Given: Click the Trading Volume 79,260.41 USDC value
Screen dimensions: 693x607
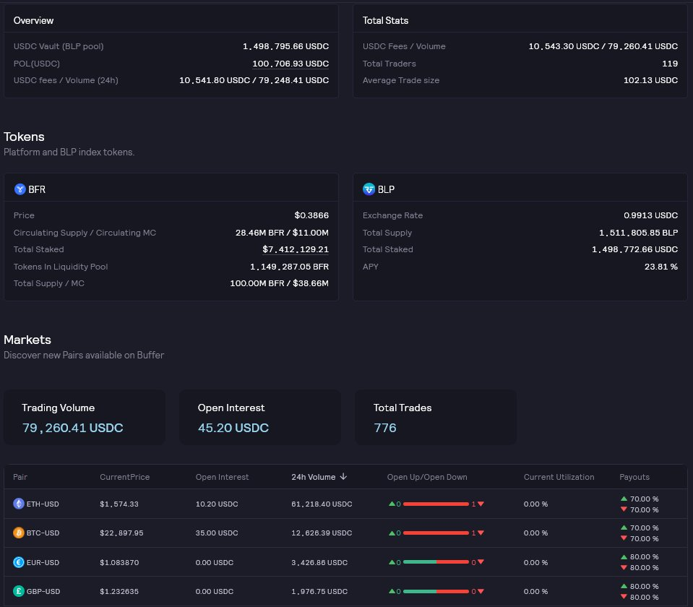Looking at the screenshot, I should click(x=72, y=428).
